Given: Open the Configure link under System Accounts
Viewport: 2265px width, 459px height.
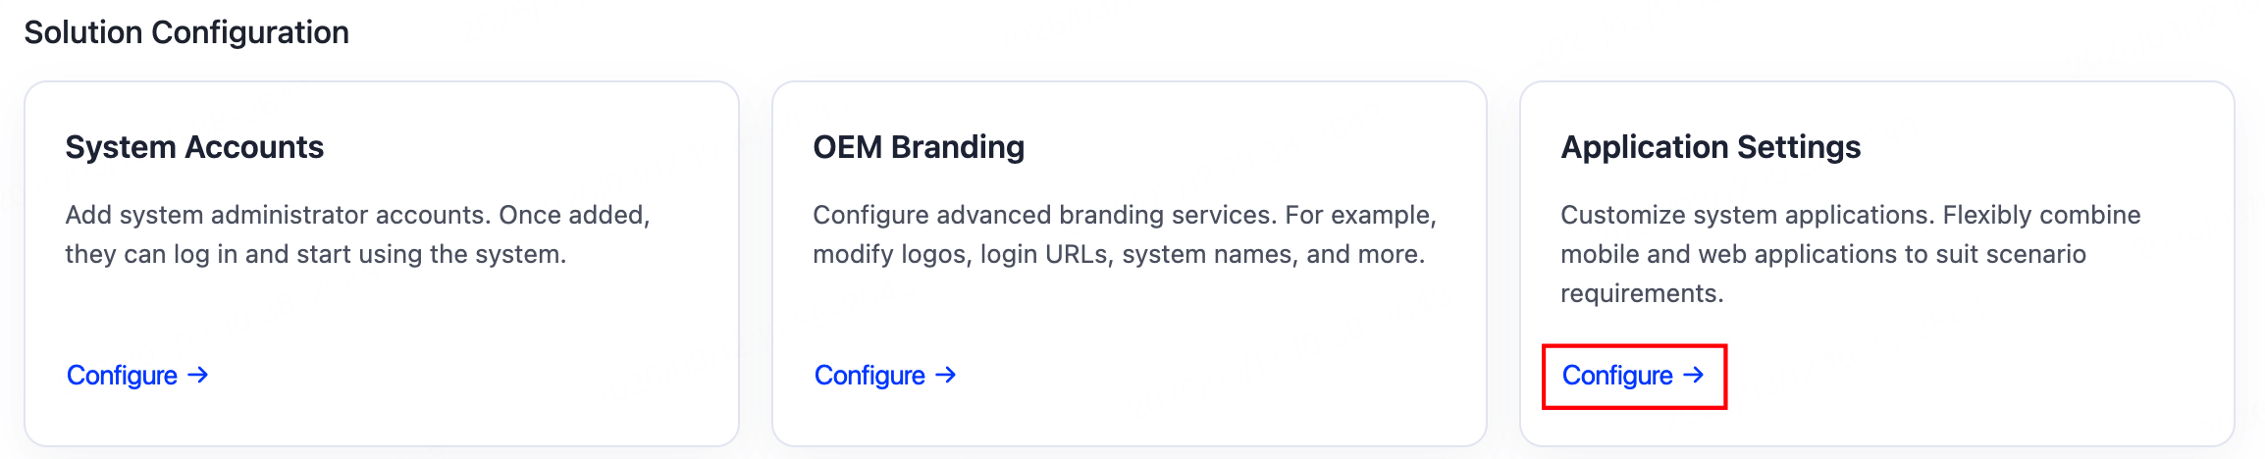Looking at the screenshot, I should 123,376.
